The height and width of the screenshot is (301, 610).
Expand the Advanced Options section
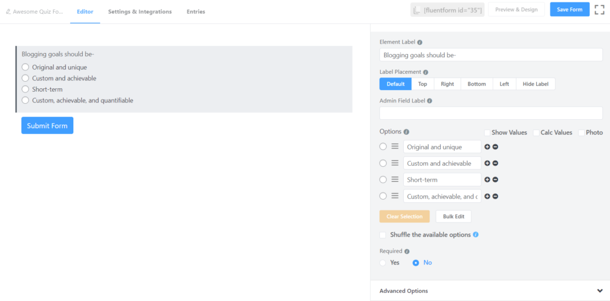click(x=490, y=291)
